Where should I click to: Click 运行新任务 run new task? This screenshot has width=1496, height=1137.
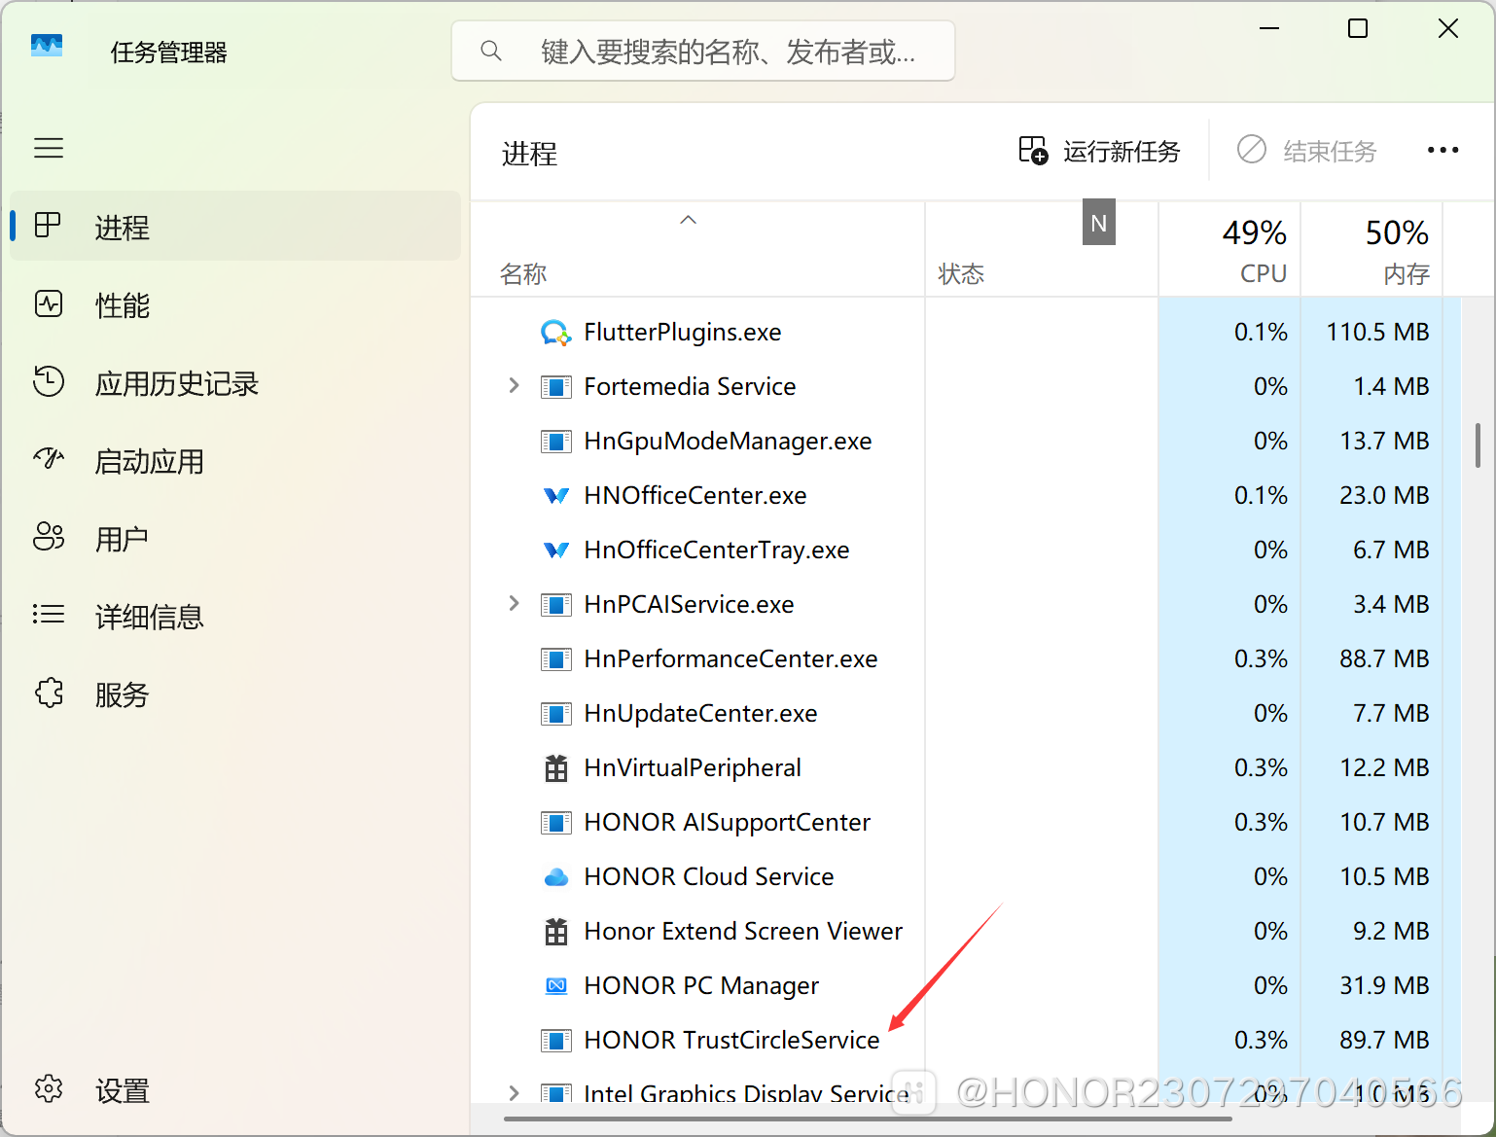point(1099,151)
